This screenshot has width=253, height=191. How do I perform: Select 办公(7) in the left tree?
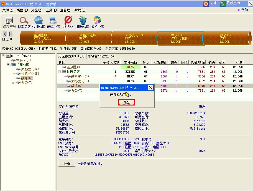point(27,82)
